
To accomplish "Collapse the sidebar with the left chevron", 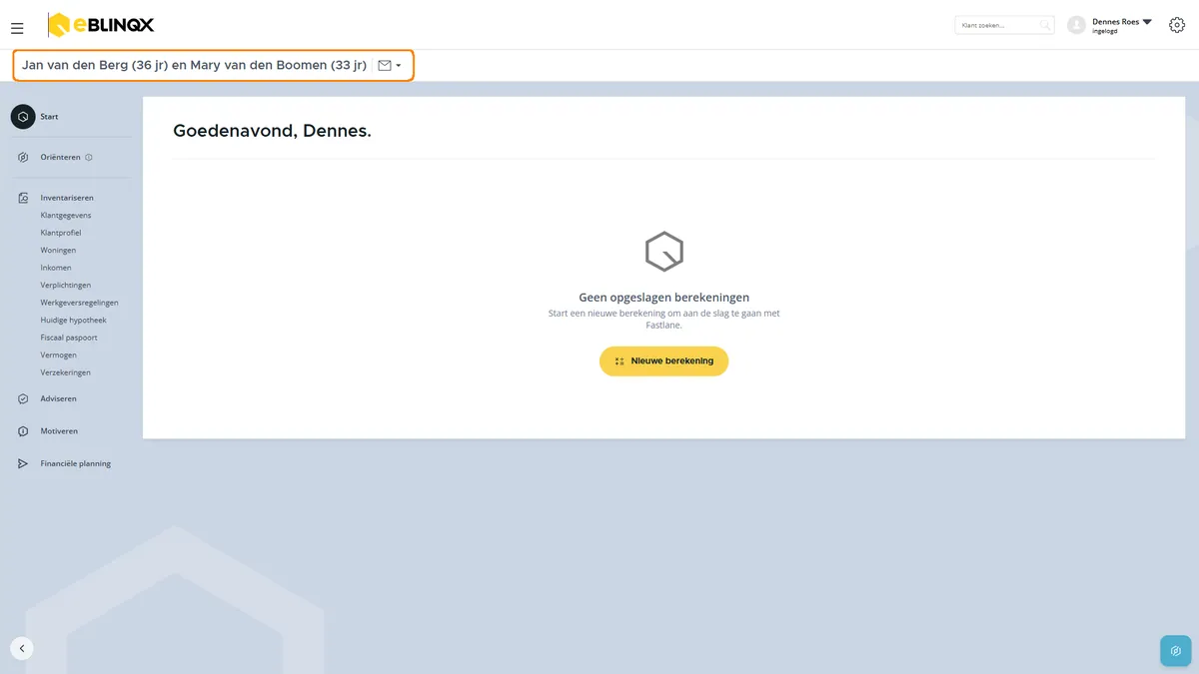I will click(x=22, y=648).
